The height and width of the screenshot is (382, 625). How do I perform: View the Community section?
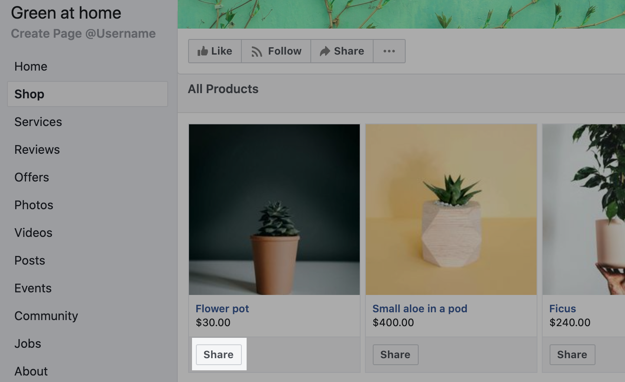46,316
